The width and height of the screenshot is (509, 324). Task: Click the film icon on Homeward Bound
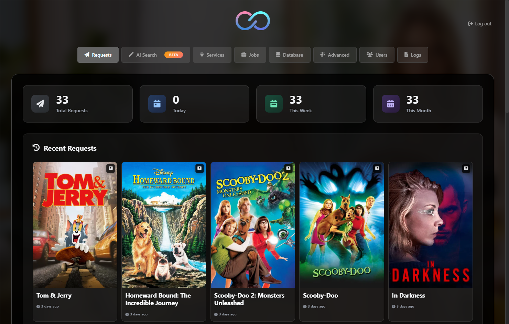pyautogui.click(x=199, y=168)
